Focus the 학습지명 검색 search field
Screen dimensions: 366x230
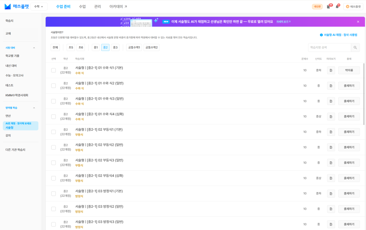pos(329,48)
